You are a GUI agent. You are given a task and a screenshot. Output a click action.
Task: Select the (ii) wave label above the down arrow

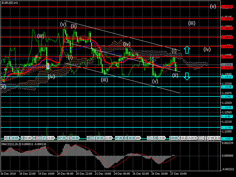click(x=175, y=75)
